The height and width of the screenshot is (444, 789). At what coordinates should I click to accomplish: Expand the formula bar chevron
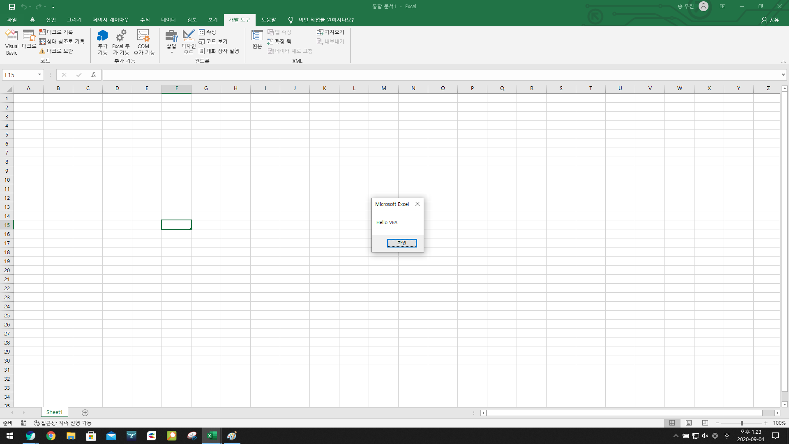(783, 75)
